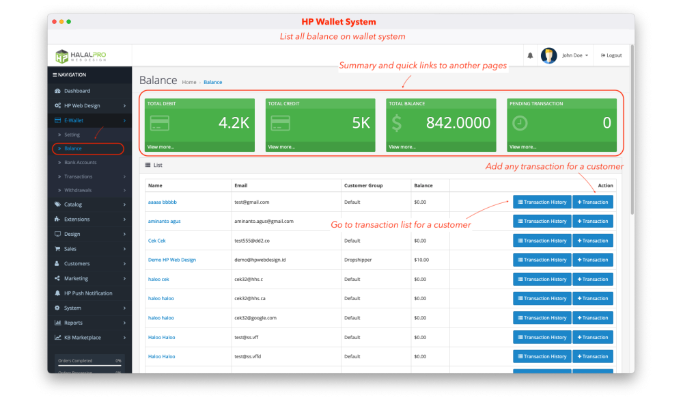683x400 pixels.
Task: Click View more on Total Debit card
Action: tap(161, 147)
